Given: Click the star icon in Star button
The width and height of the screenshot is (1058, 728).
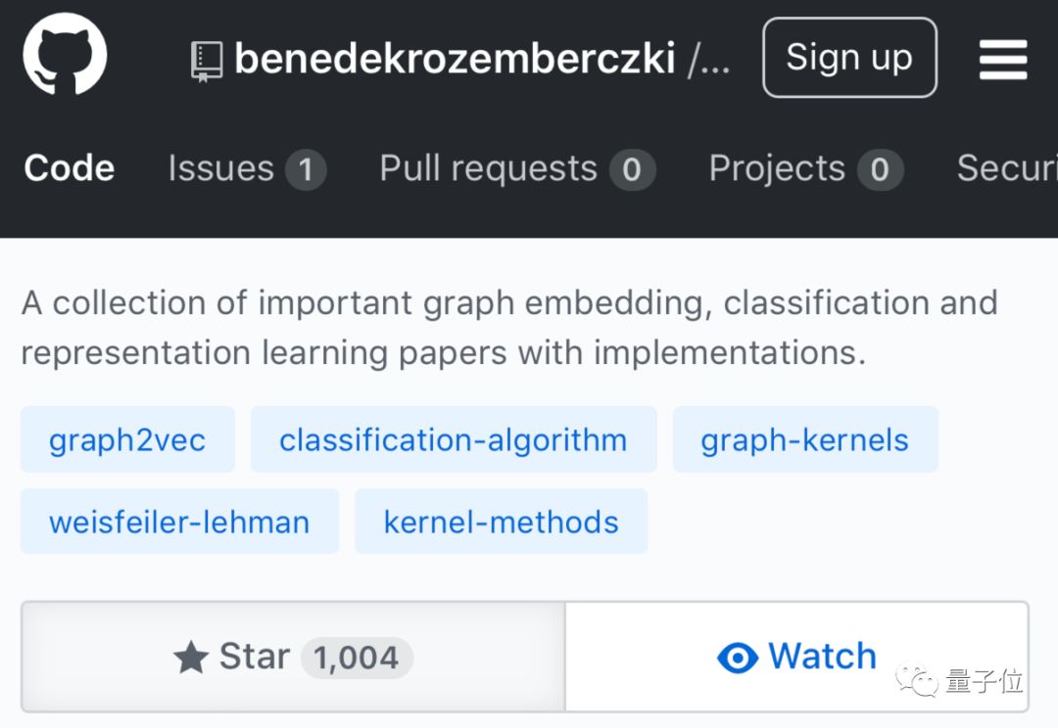Looking at the screenshot, I should [190, 658].
